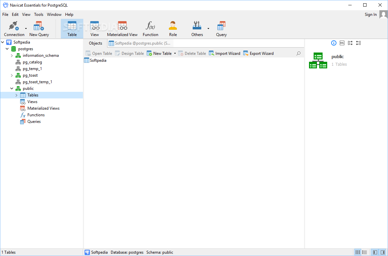Select the Materialized Views tree item

(43, 108)
